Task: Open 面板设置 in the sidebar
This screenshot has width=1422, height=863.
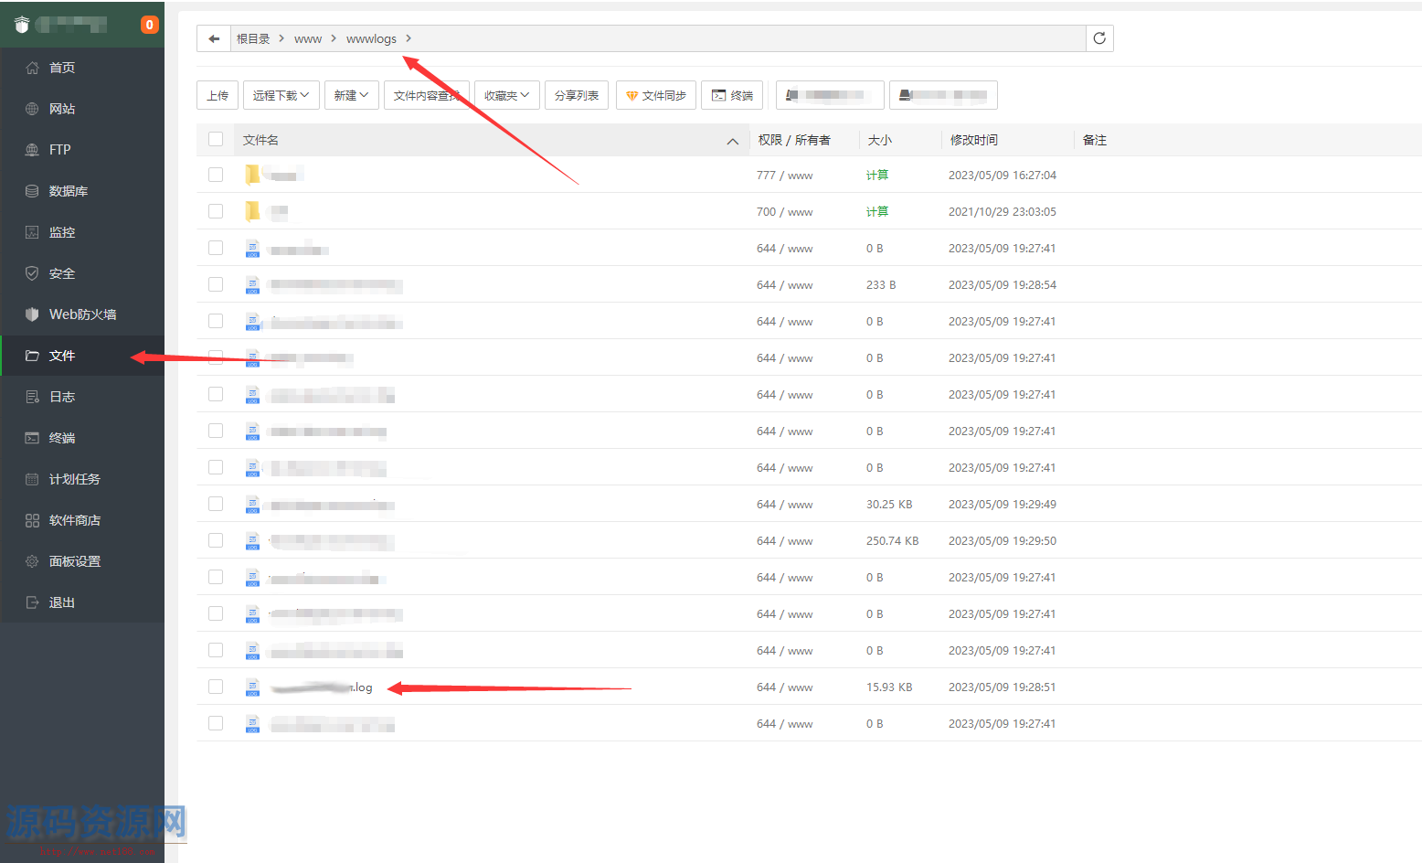Action: (x=74, y=561)
